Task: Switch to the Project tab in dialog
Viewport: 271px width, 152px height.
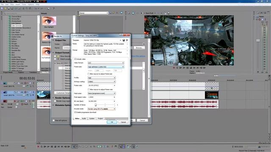Action: point(100,119)
